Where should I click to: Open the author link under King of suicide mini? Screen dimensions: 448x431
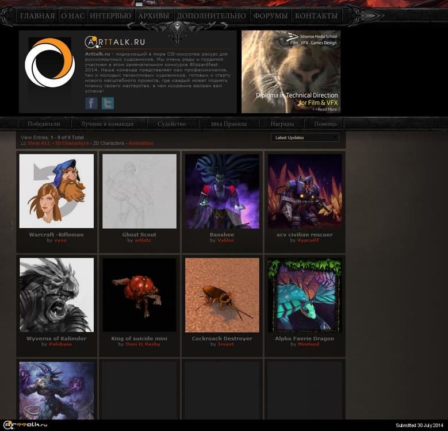(x=143, y=344)
